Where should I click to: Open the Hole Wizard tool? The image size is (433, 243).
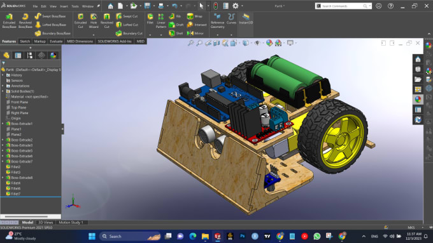click(94, 21)
